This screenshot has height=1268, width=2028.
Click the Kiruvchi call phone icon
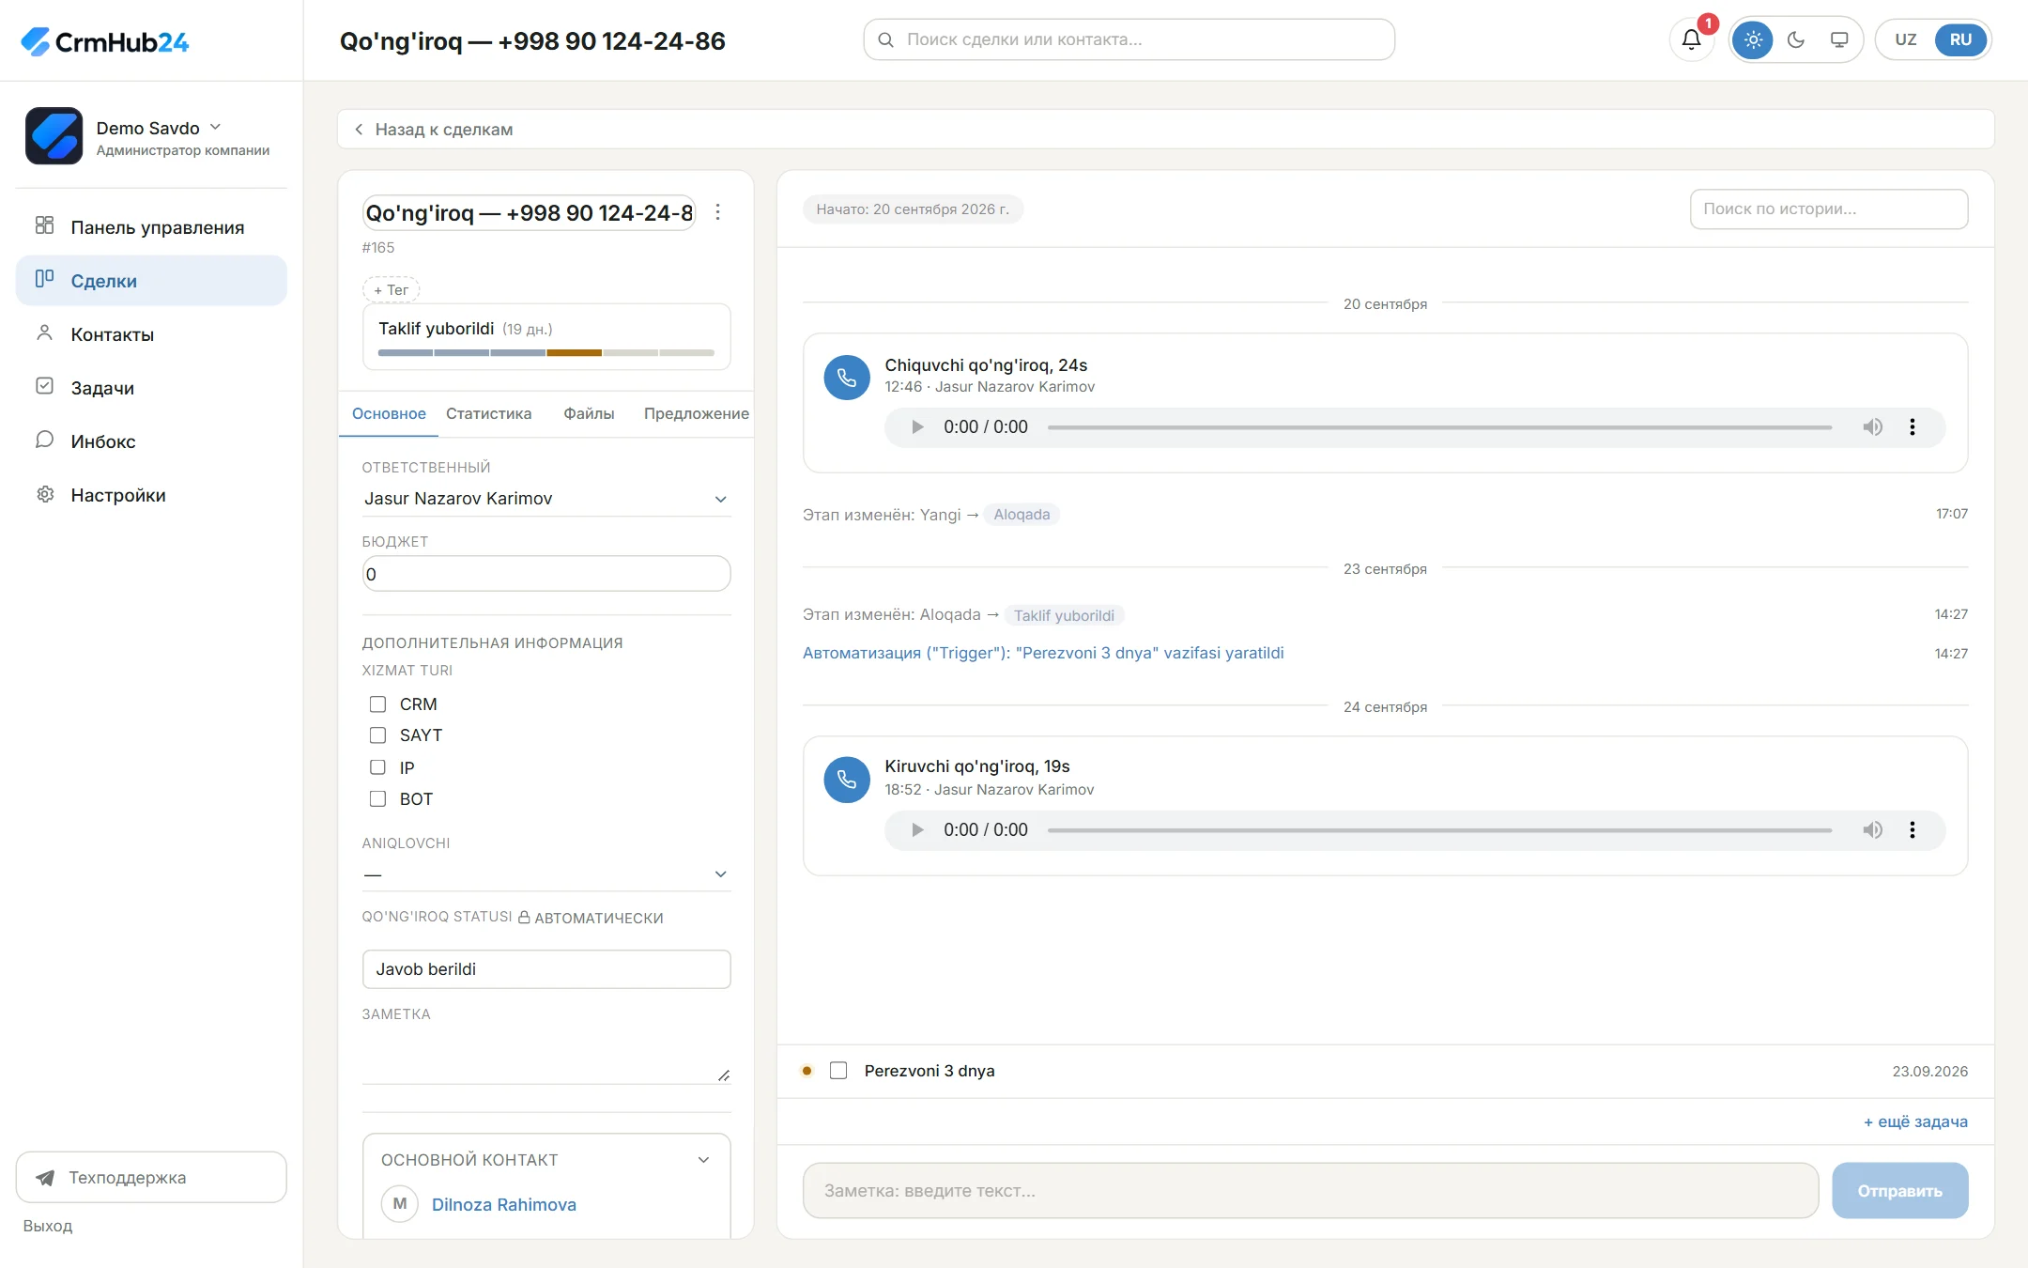[x=847, y=780]
